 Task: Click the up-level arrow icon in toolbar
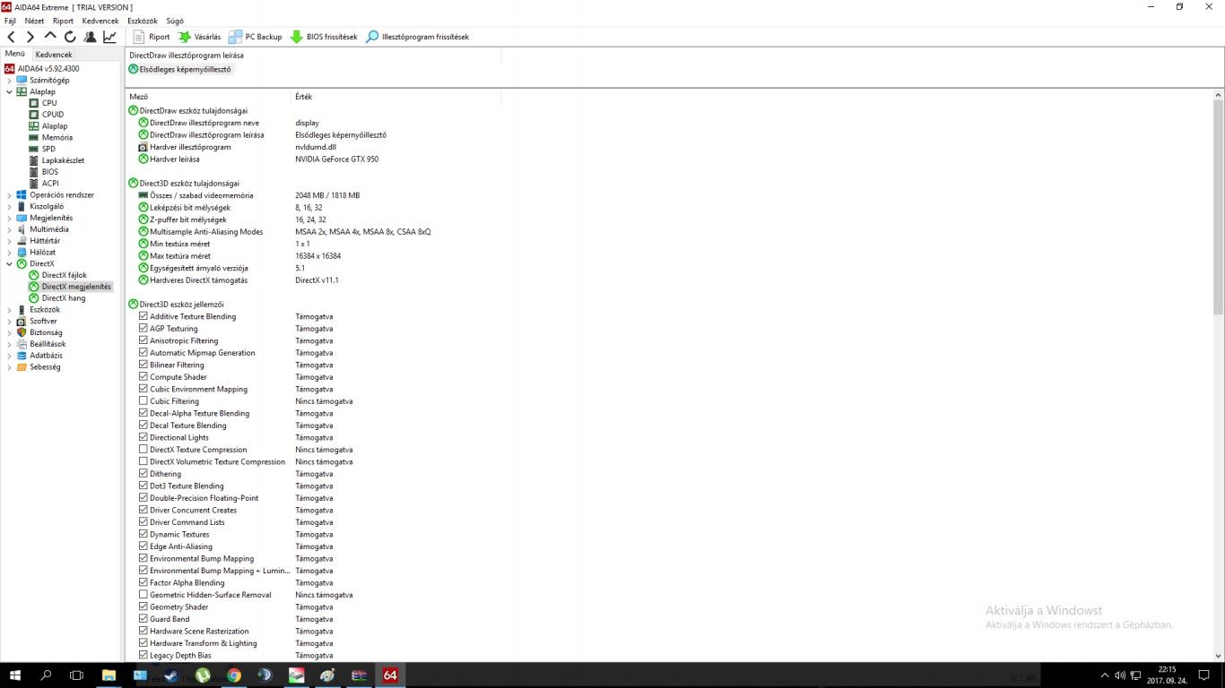click(x=50, y=37)
